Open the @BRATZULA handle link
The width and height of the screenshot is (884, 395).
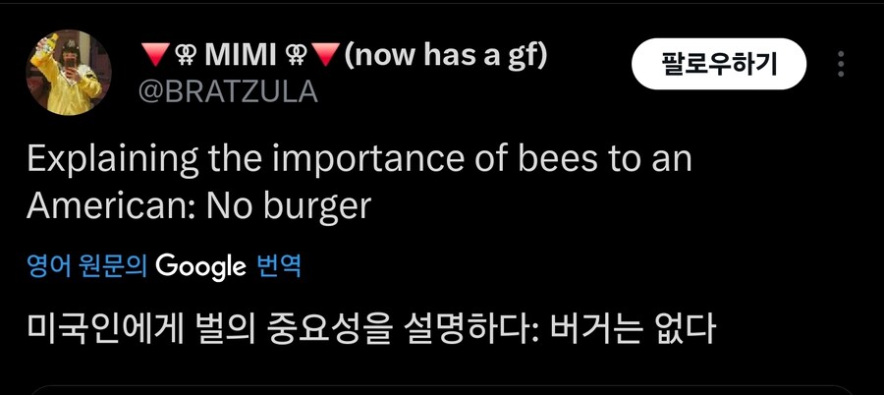click(231, 91)
